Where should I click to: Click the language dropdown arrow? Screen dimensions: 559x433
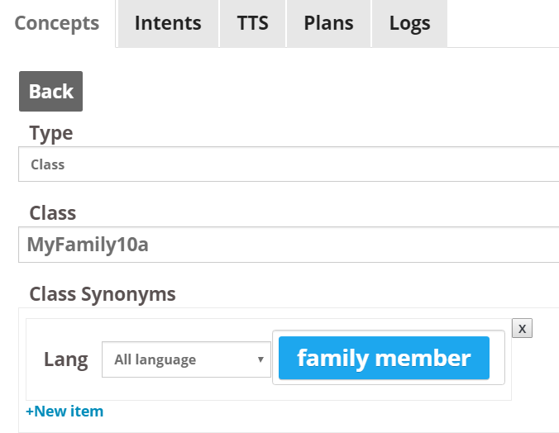(260, 359)
